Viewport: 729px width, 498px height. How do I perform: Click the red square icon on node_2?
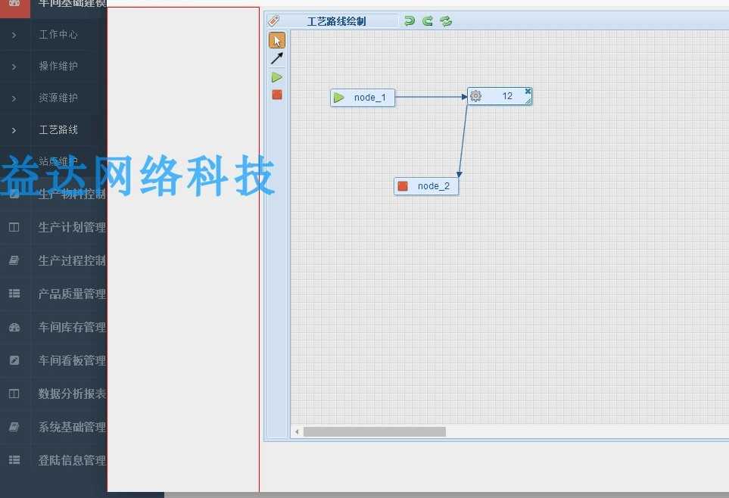pyautogui.click(x=403, y=186)
